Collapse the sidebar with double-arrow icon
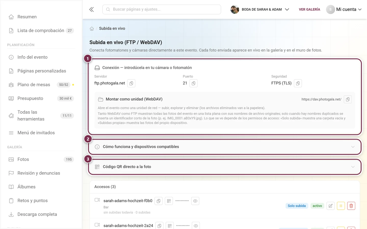This screenshot has height=229, width=367. tap(91, 9)
